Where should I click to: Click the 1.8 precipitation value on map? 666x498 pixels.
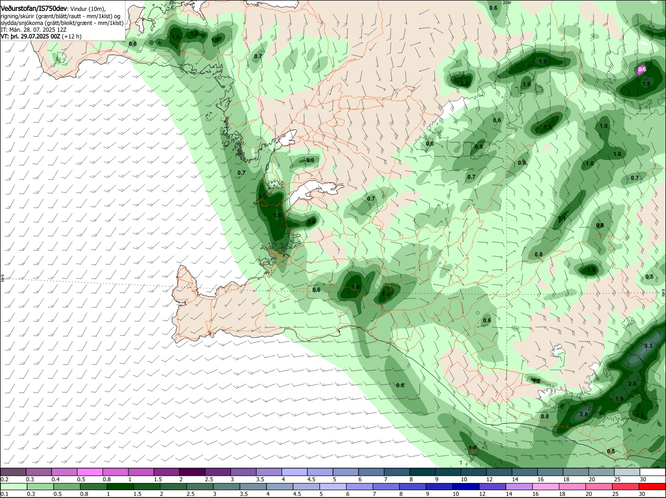click(x=646, y=84)
